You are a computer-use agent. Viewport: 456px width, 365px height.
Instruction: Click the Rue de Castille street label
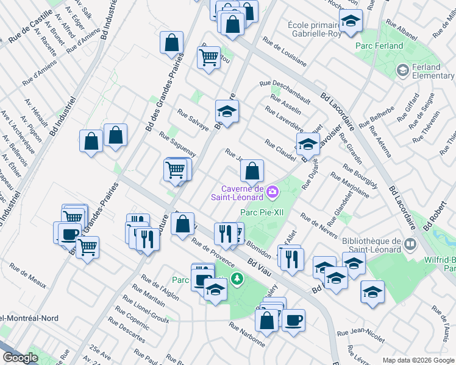tap(30, 26)
